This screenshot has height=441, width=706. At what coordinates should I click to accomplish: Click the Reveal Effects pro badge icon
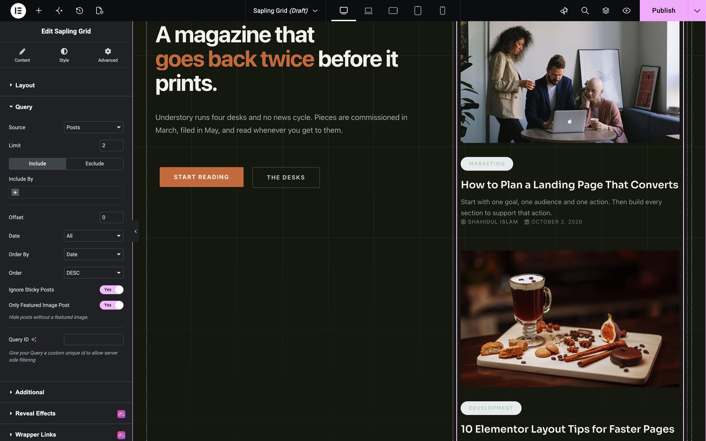pyautogui.click(x=121, y=414)
